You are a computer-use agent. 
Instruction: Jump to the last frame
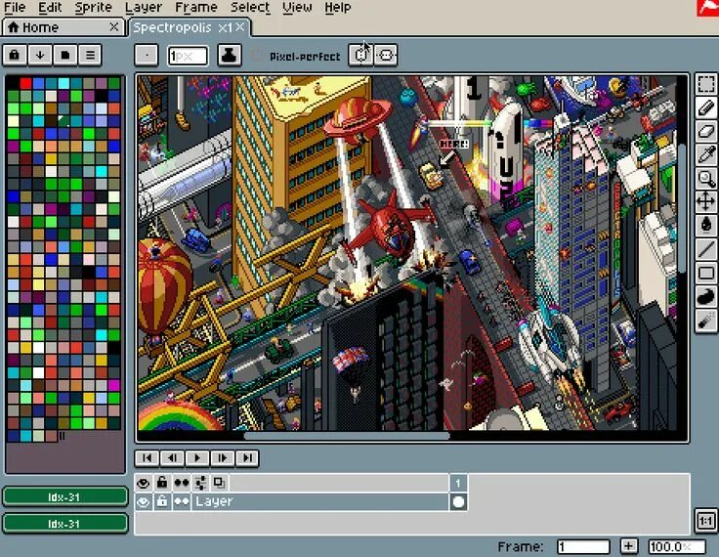pos(247,458)
